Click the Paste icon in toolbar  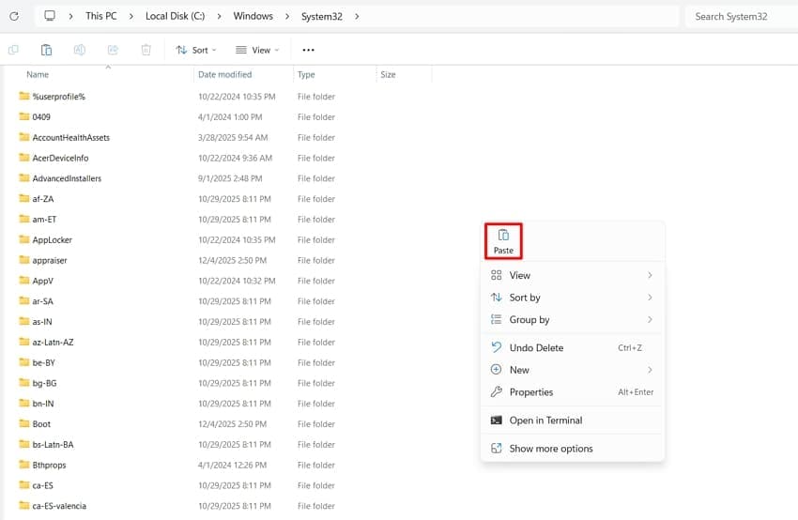[46, 50]
